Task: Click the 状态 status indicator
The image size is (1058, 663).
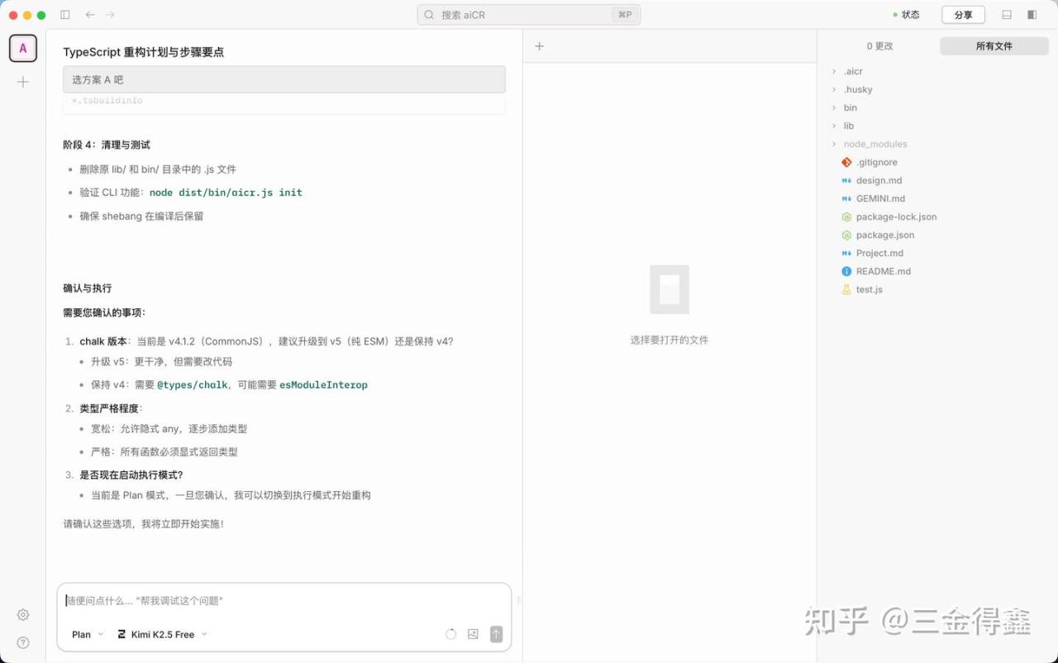Action: [x=906, y=15]
